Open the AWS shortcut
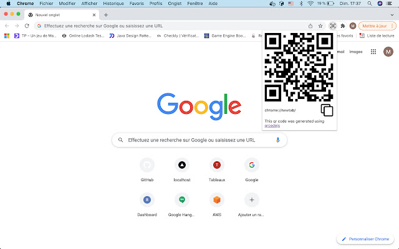This screenshot has height=249, width=399. click(217, 205)
